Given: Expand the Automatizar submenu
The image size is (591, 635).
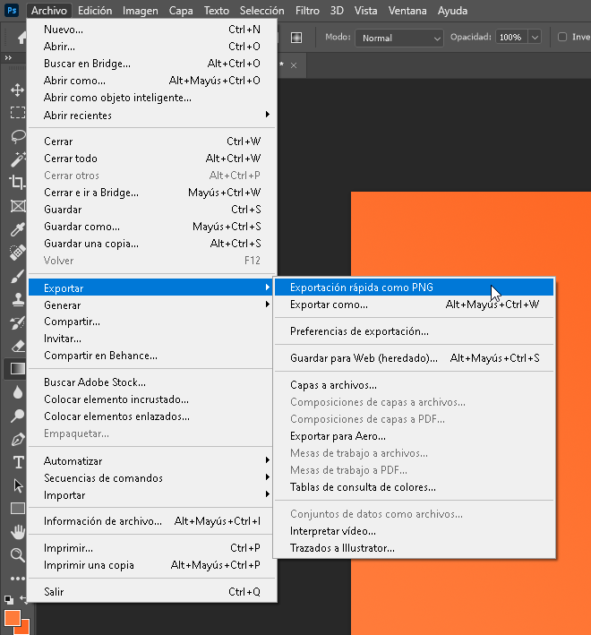Looking at the screenshot, I should click(x=152, y=461).
